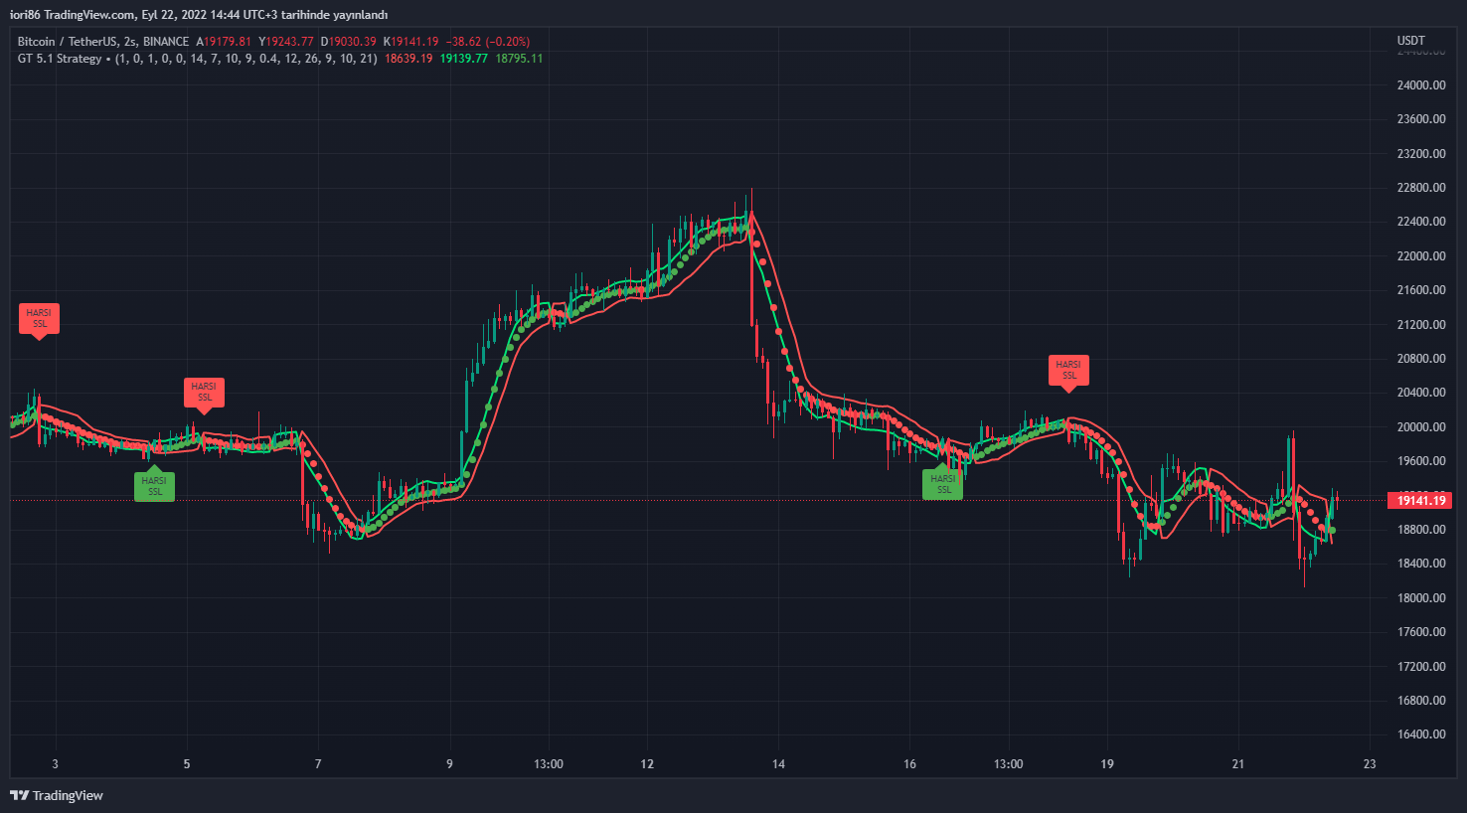Viewport: 1467px width, 813px height.
Task: Click date 7 on the time axis
Action: click(318, 764)
